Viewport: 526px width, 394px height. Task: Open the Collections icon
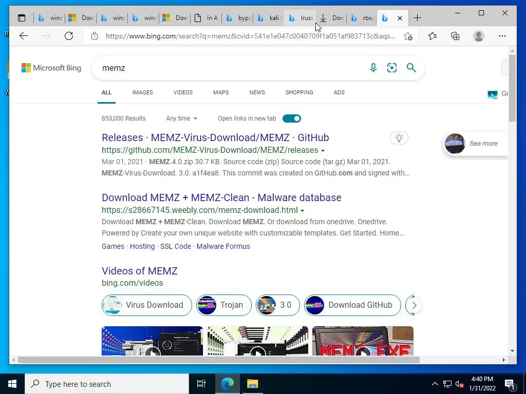click(x=455, y=36)
